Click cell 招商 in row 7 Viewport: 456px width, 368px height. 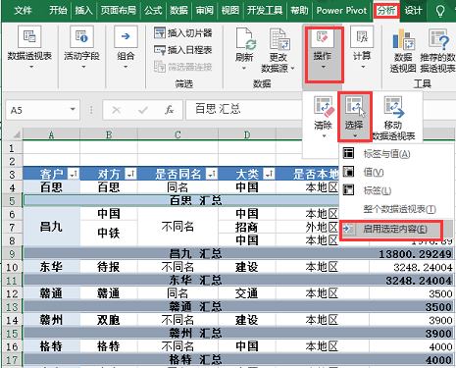tap(247, 227)
